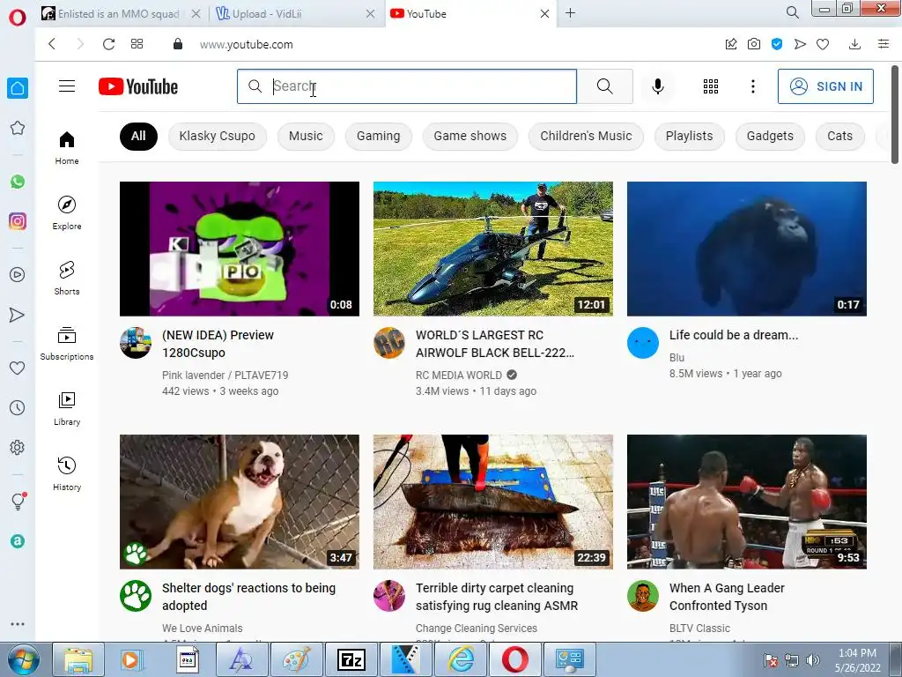The width and height of the screenshot is (902, 677).
Task: Select the Game shows chip
Action: pyautogui.click(x=470, y=137)
